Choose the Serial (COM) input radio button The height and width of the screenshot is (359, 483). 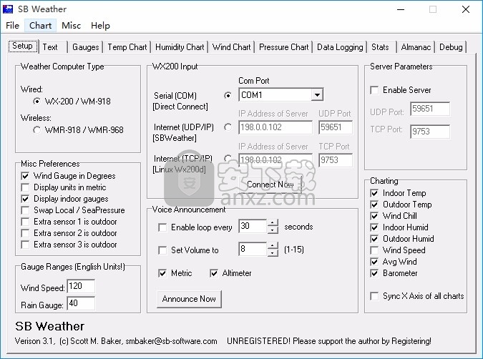(228, 95)
